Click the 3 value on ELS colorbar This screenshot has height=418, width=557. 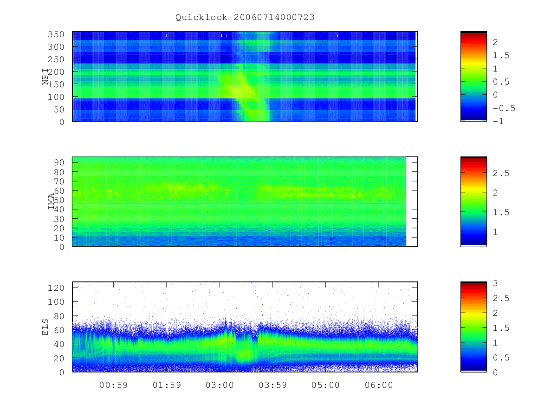pos(495,283)
